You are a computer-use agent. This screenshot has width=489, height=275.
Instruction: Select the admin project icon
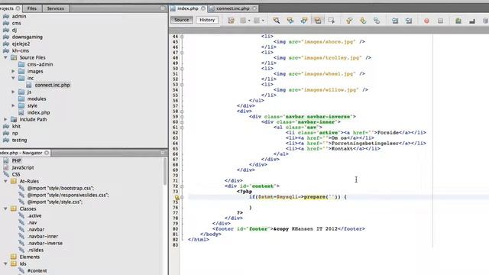pyautogui.click(x=6, y=16)
